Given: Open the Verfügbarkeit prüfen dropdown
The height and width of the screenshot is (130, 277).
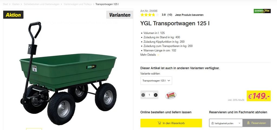Looking at the screenshot, I should pos(226,123).
